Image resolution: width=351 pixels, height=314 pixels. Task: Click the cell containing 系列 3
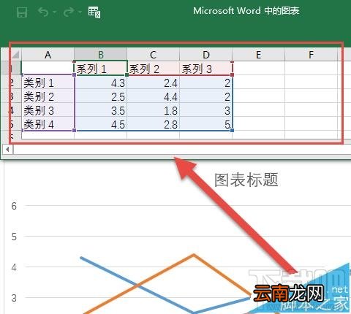[x=206, y=69]
